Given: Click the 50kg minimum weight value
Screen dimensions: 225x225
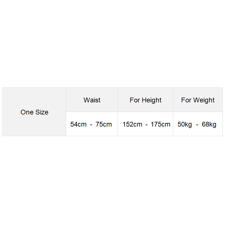Looking at the screenshot, I should [184, 124].
